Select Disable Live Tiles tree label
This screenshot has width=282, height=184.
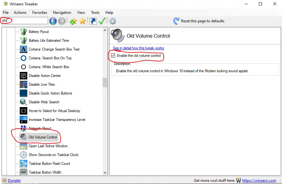pos(42,84)
